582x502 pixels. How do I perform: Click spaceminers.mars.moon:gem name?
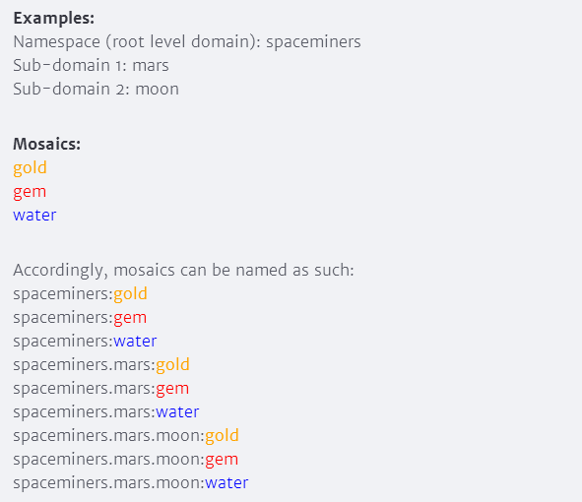126,460
